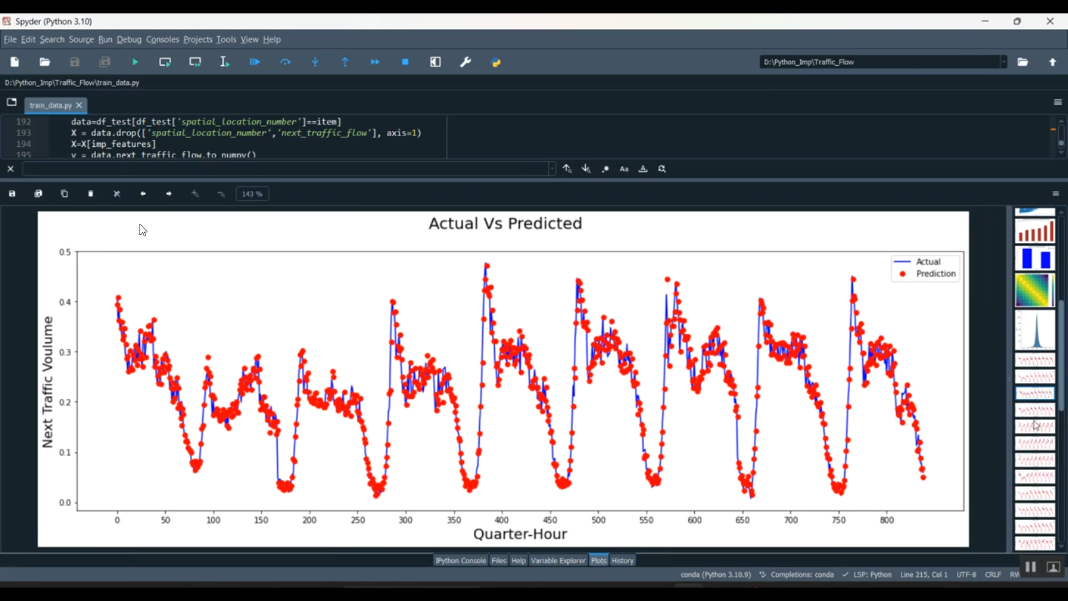
Task: Toggle regular expression matching in find bar
Action: click(x=605, y=169)
